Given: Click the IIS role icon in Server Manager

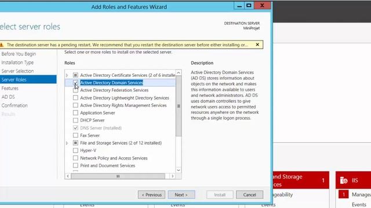Looking at the screenshot, I should point(344,180).
